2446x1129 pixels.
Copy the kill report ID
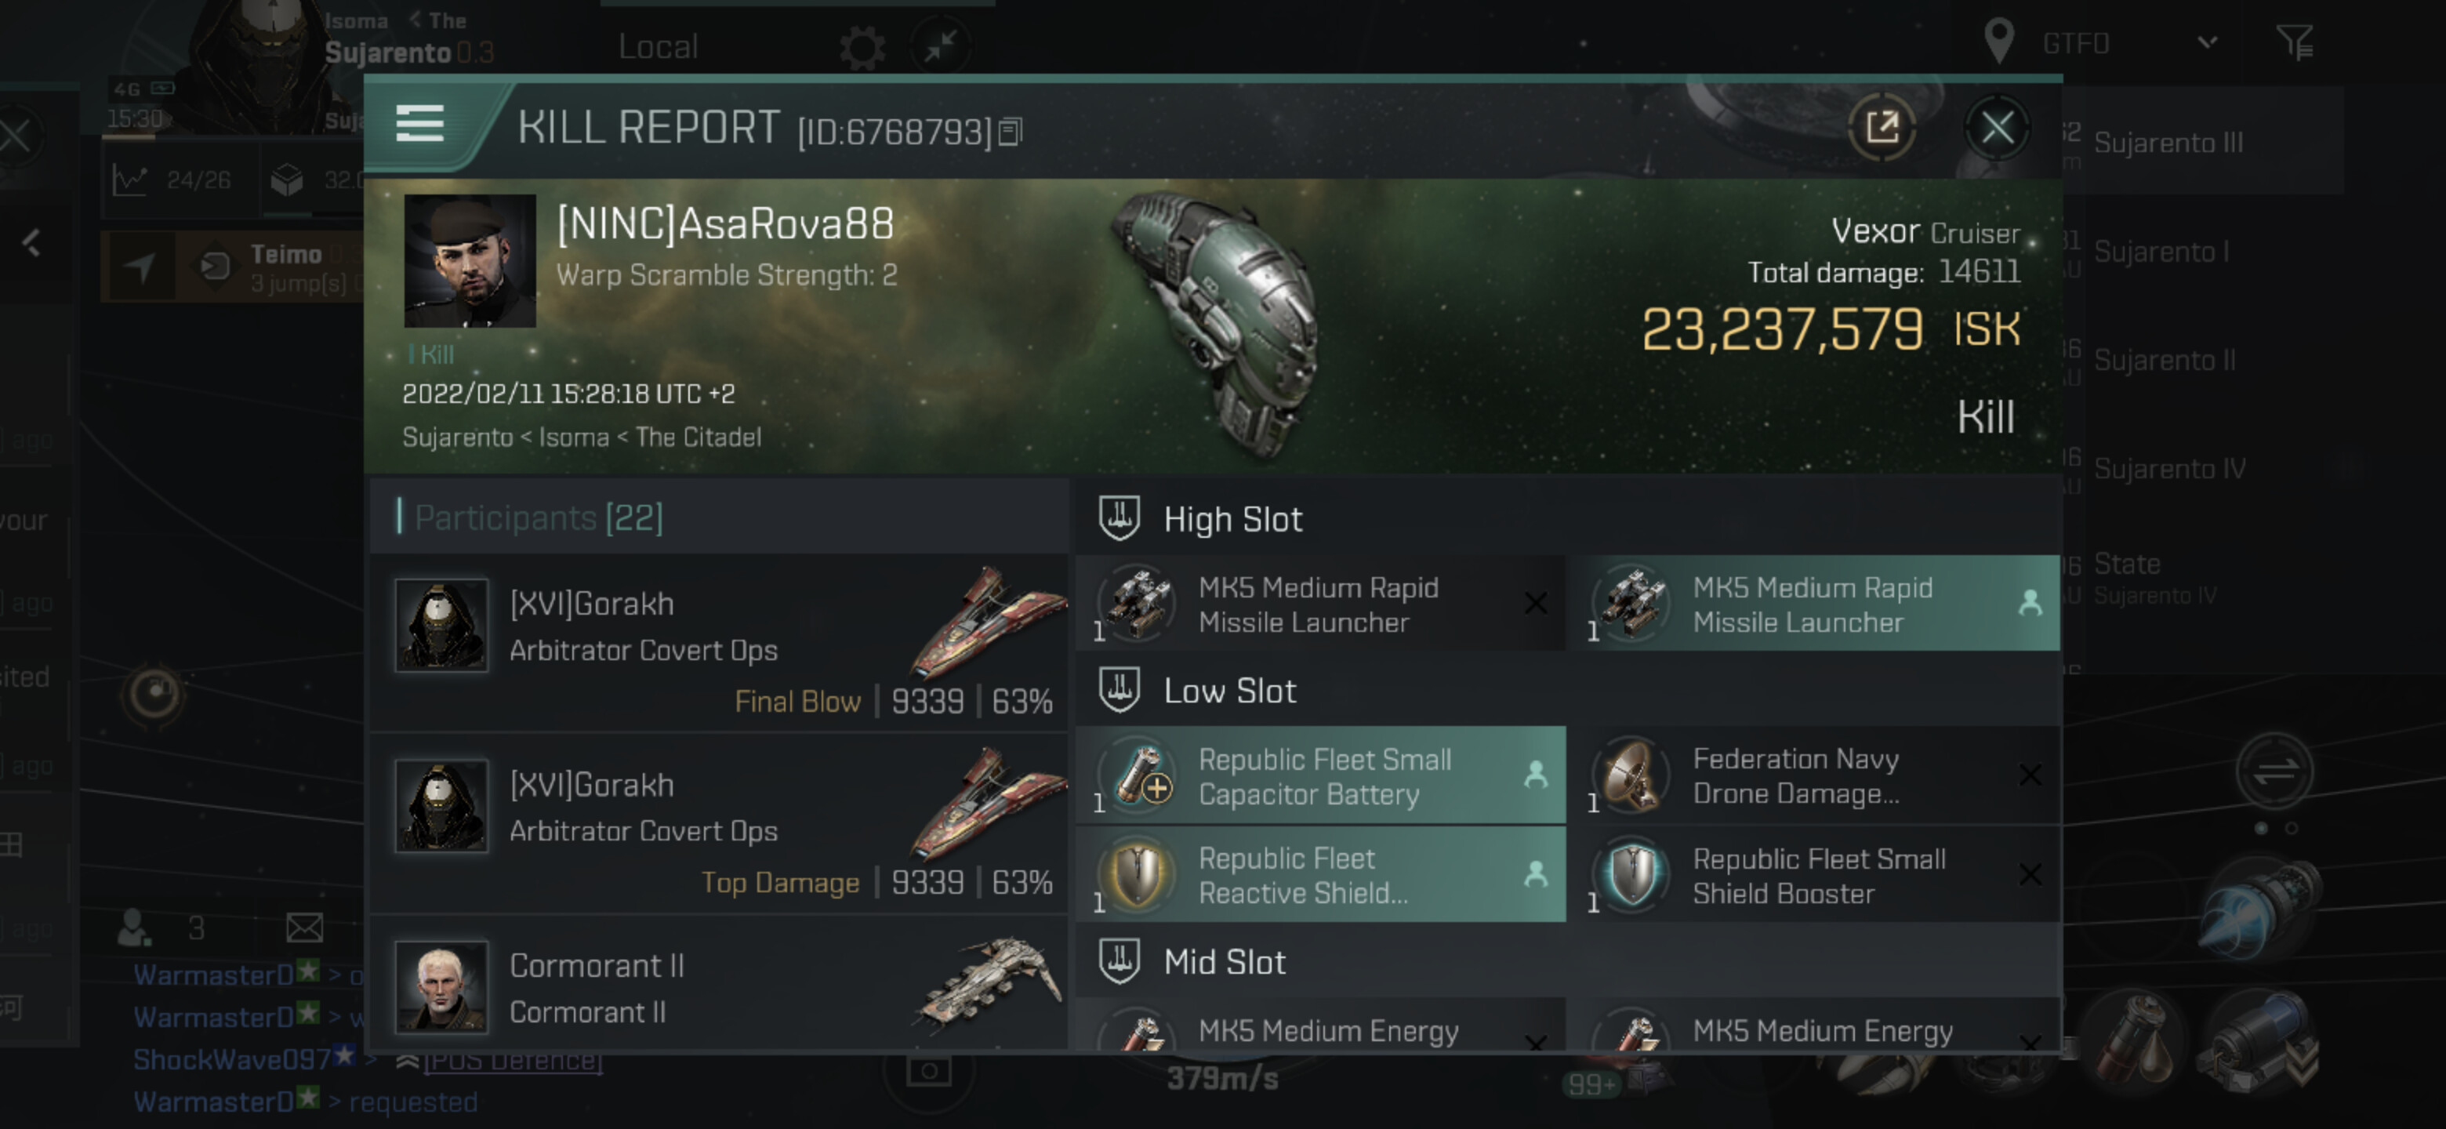tap(1011, 132)
